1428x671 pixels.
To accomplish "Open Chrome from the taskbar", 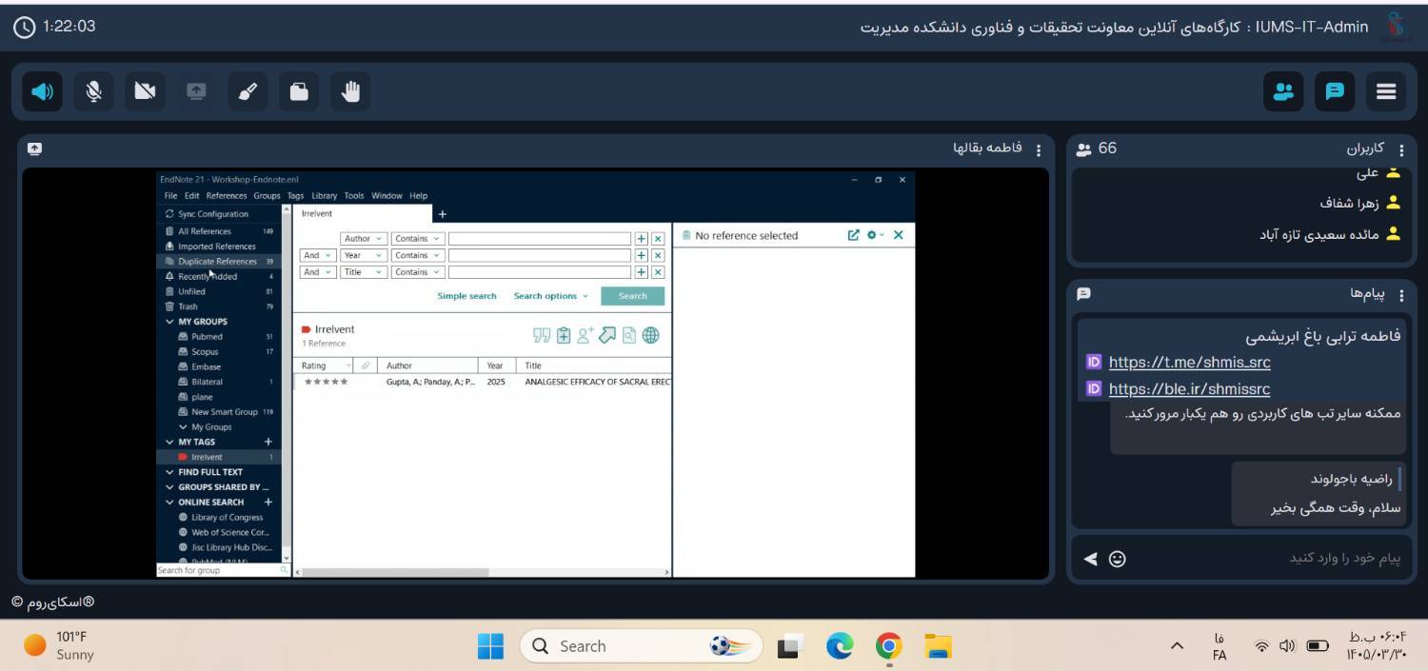I will point(889,646).
